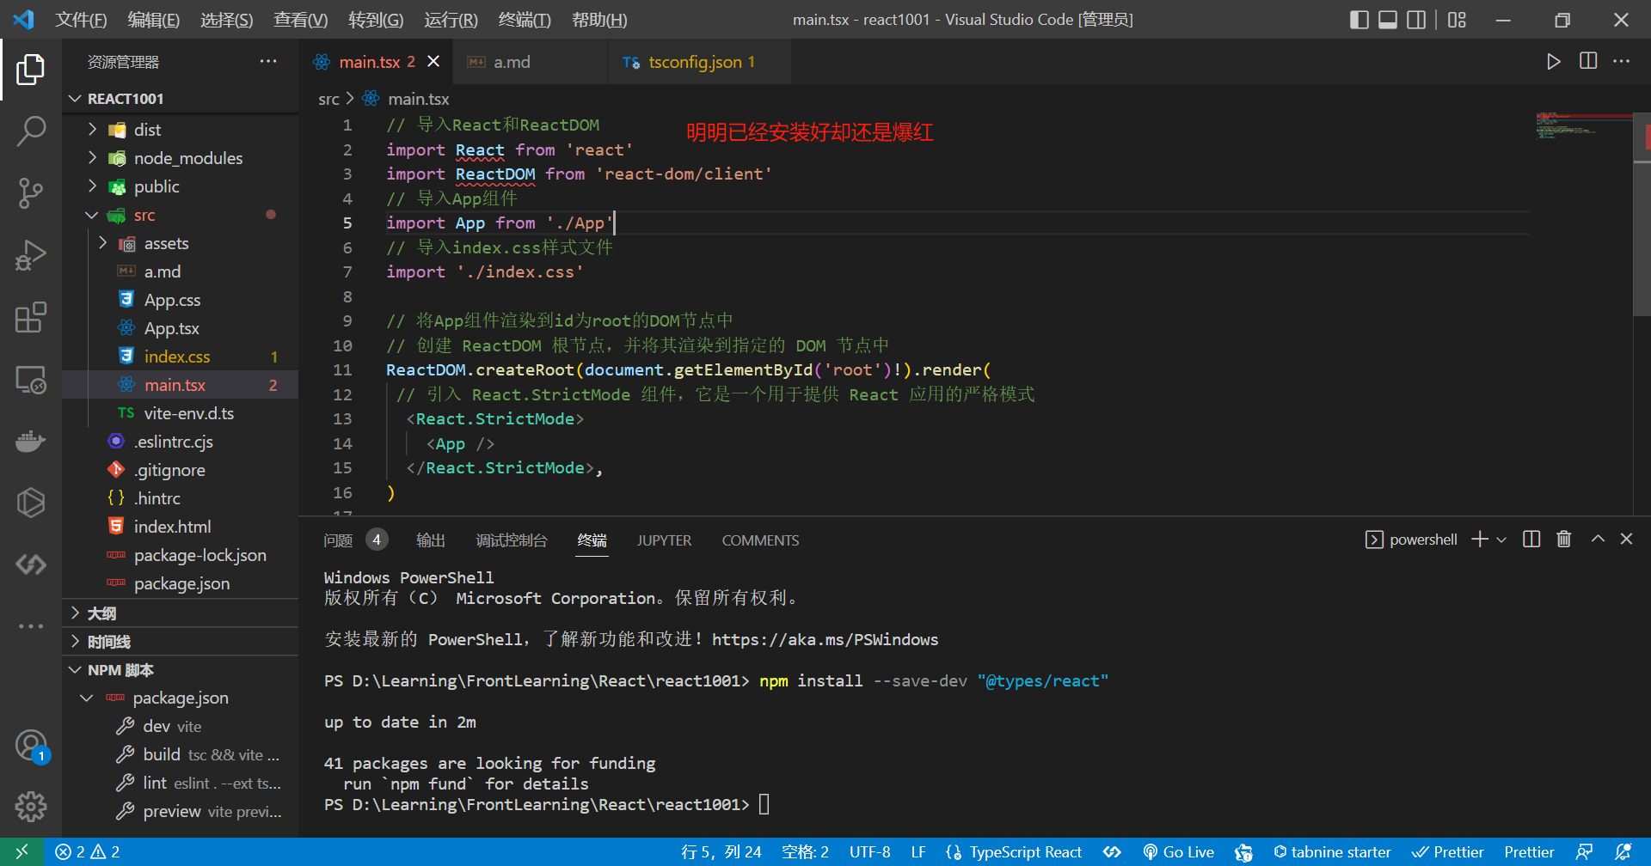Switch to the COMMENTS panel tab
1651x866 pixels.
[x=760, y=540]
